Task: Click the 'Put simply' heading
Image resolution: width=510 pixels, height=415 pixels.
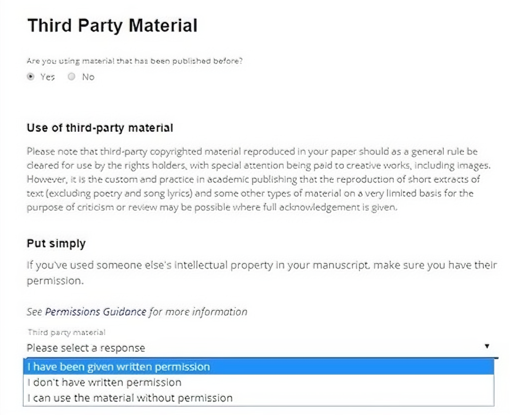Action: click(56, 244)
